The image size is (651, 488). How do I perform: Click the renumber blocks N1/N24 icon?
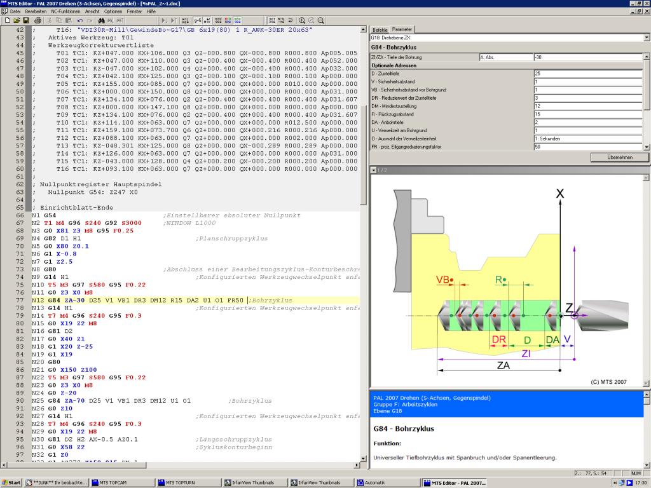185,20
